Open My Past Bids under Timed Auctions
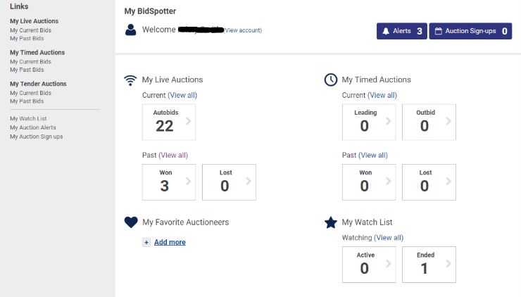This screenshot has width=521, height=297. [x=27, y=70]
